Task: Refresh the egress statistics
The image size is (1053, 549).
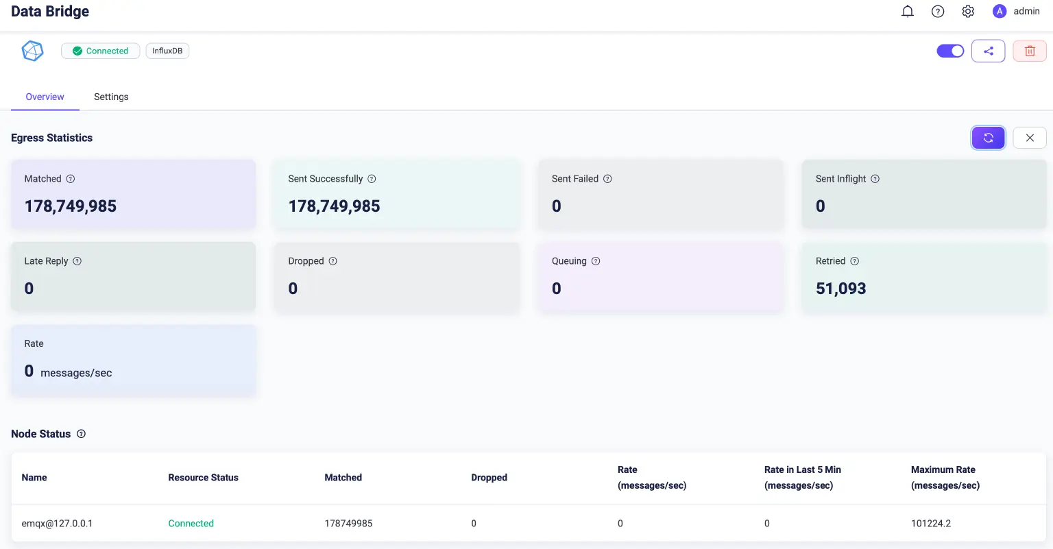Action: [x=988, y=138]
